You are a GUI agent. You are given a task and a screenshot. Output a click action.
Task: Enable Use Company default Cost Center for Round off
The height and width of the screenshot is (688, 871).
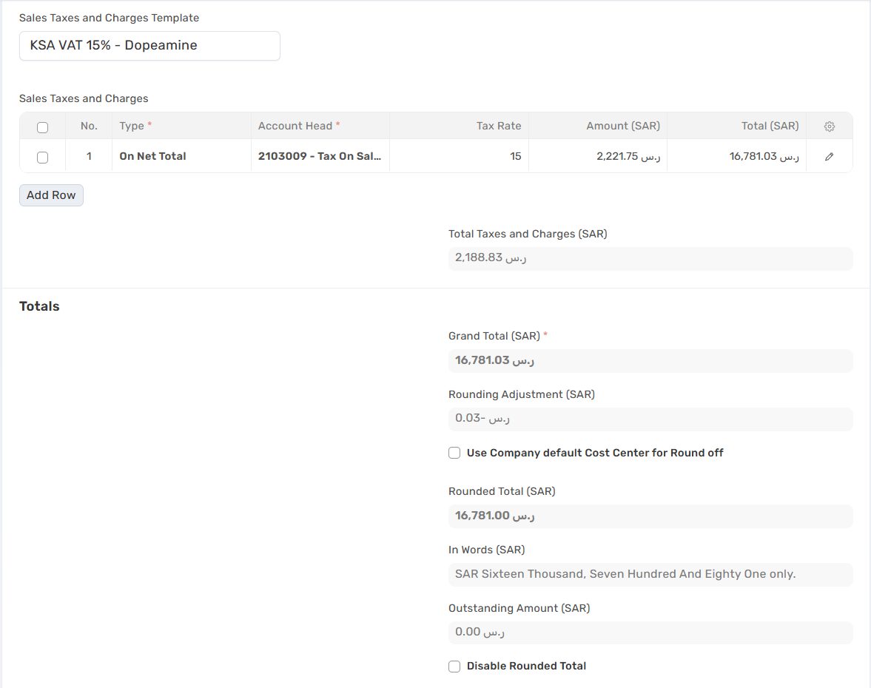pyautogui.click(x=454, y=453)
